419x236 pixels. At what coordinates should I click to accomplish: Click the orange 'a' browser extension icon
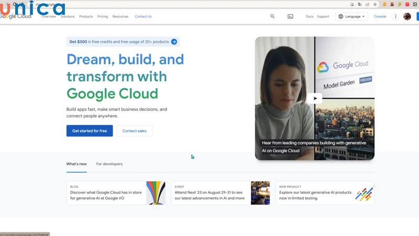384,4
